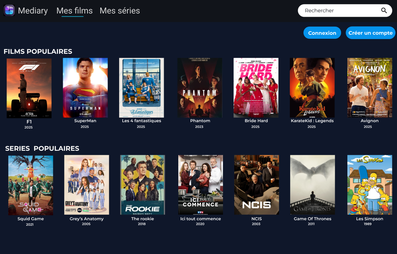Open Les 4 fantastiques poster
397x254 pixels.
click(x=141, y=88)
